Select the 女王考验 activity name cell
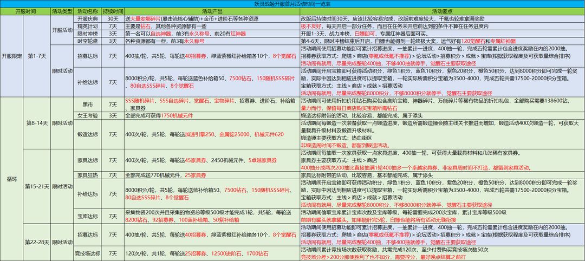This screenshot has height=261, width=585. pyautogui.click(x=87, y=115)
